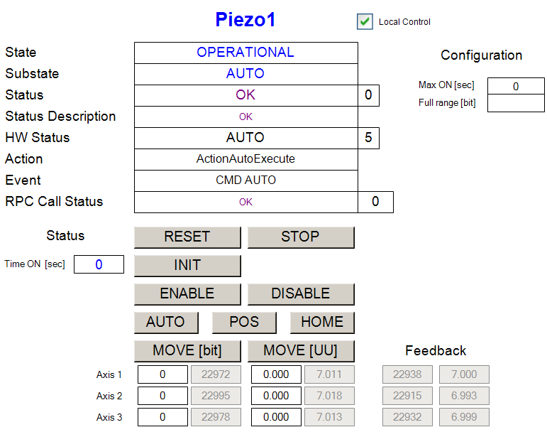Click the Max ON [sec] input field

[516, 86]
